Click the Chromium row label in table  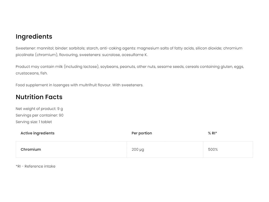[31, 149]
